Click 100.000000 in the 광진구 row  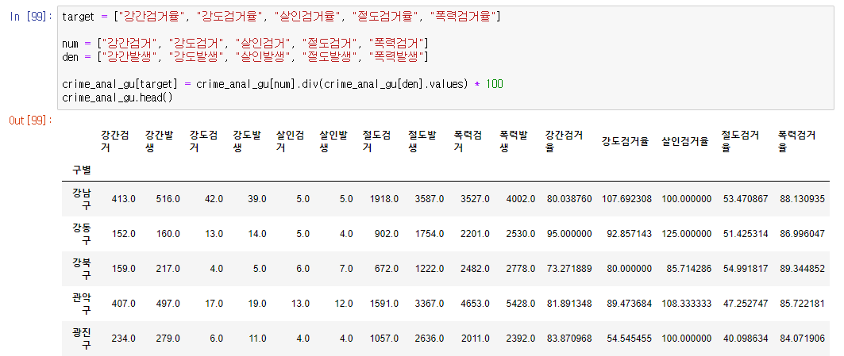(x=686, y=339)
